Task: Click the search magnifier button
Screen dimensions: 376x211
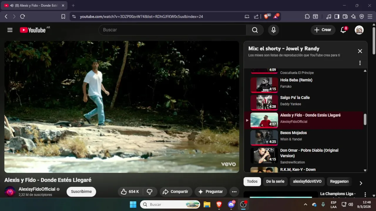Action: pyautogui.click(x=255, y=30)
